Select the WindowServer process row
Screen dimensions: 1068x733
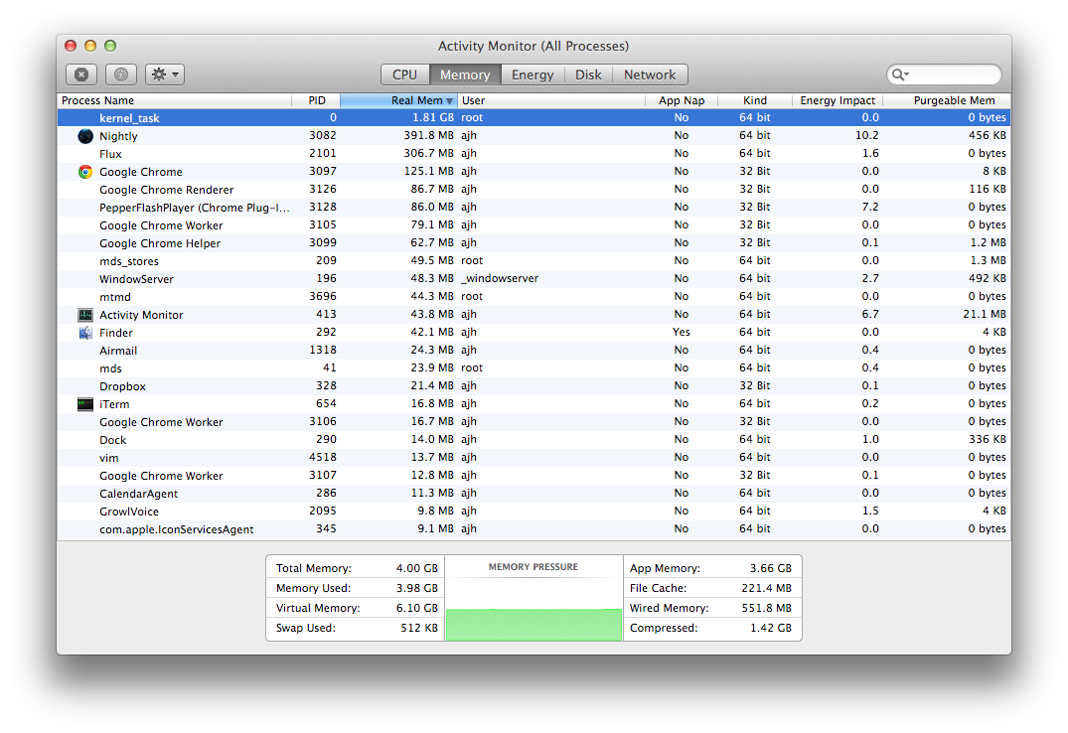pyautogui.click(x=534, y=279)
